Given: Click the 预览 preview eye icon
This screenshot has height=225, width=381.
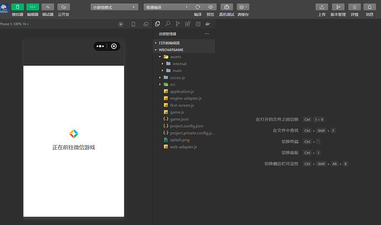Looking at the screenshot, I should [210, 7].
